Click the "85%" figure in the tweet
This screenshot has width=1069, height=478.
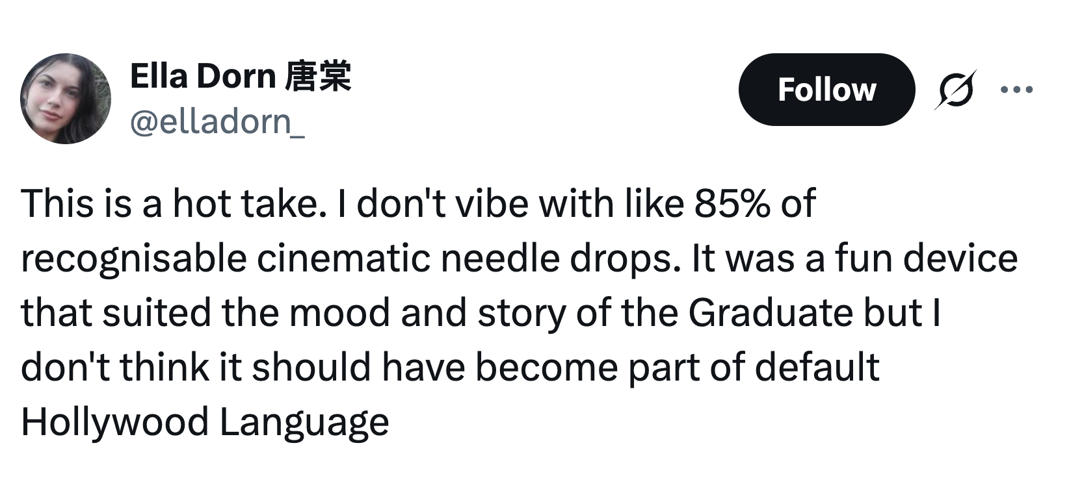click(732, 204)
